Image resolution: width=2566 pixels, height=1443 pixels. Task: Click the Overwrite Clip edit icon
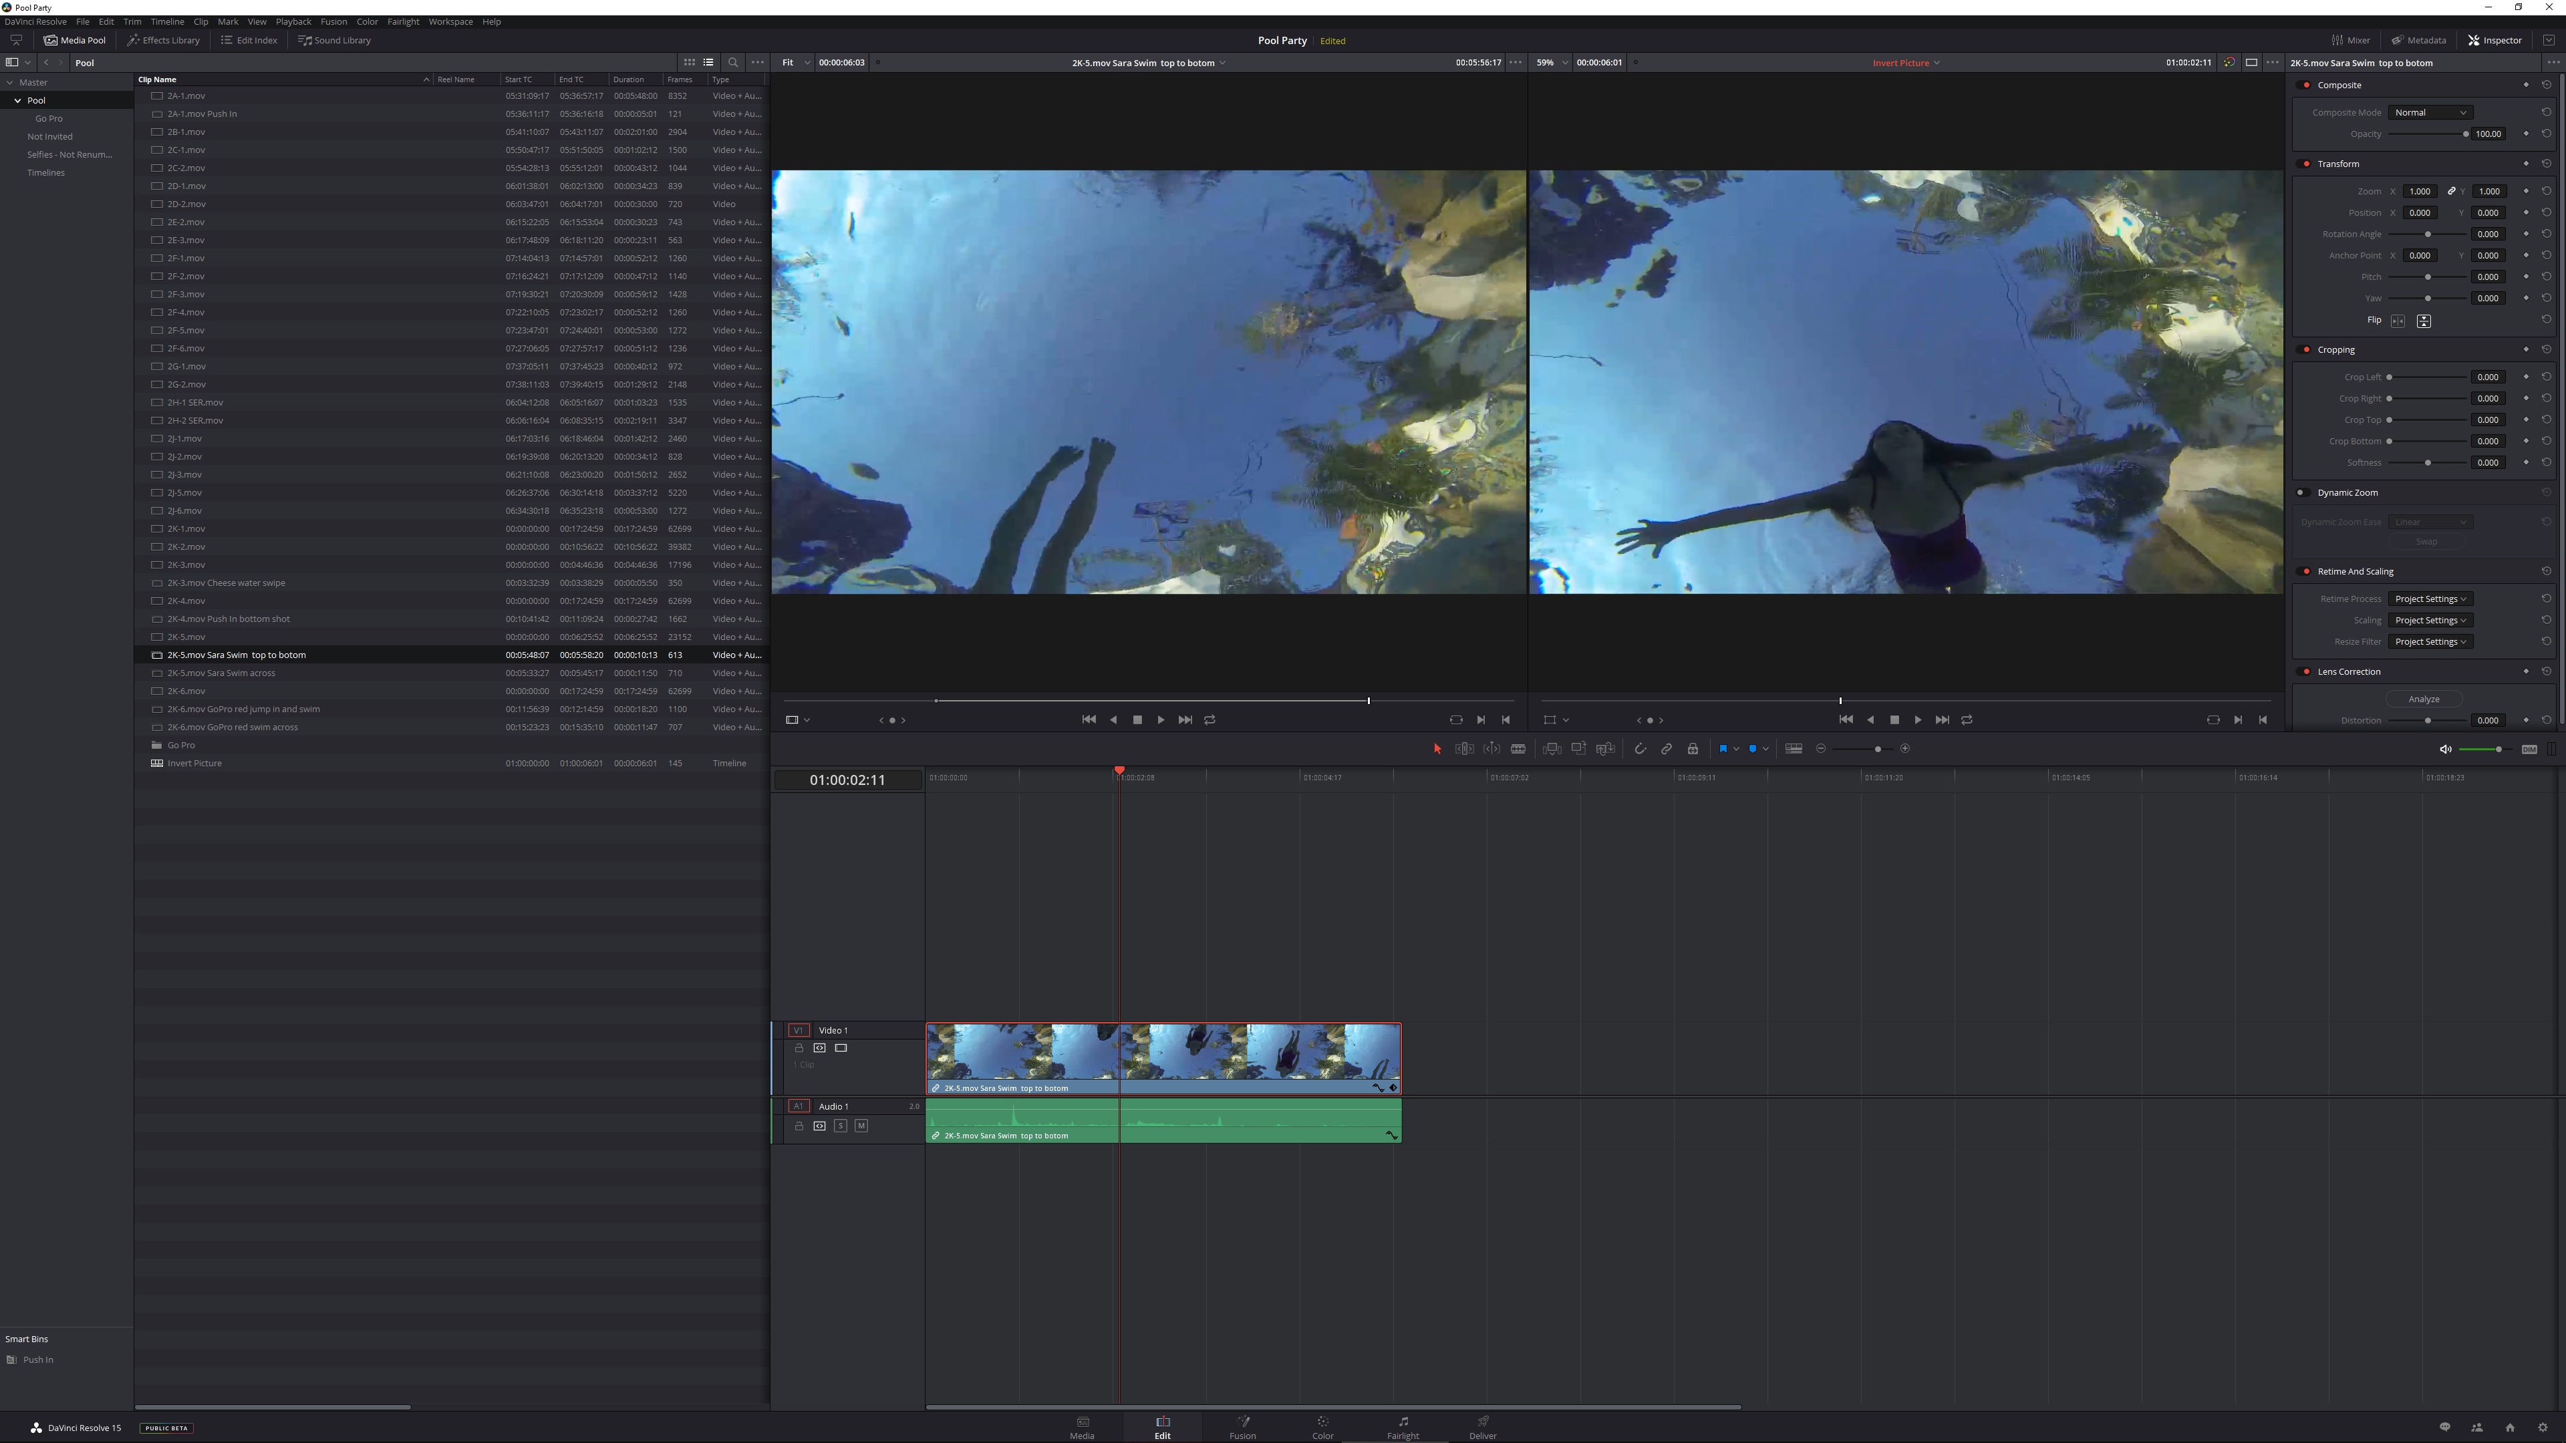coord(1579,749)
